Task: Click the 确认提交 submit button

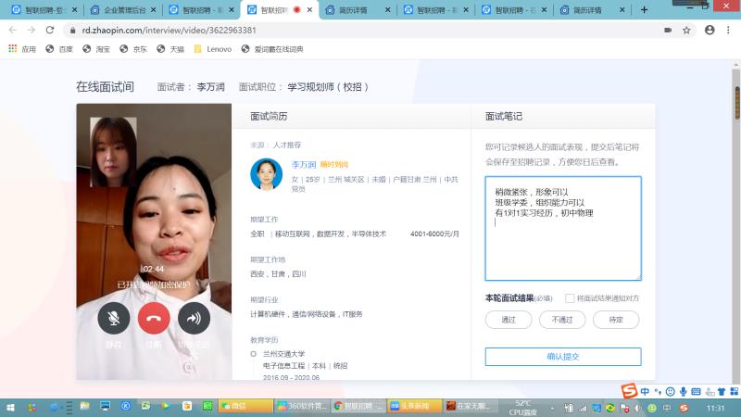Action: tap(563, 357)
